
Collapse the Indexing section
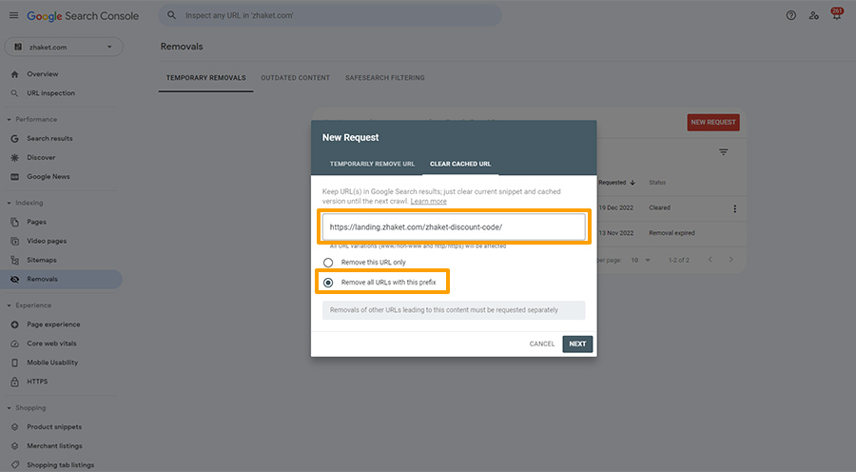(x=9, y=204)
